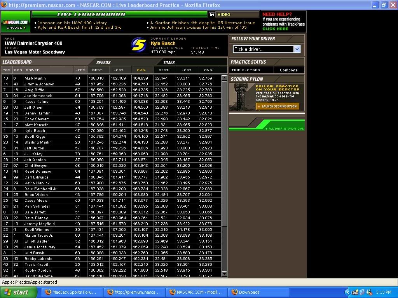Click the leaderboard vertical scrollbar thumb

224,154
